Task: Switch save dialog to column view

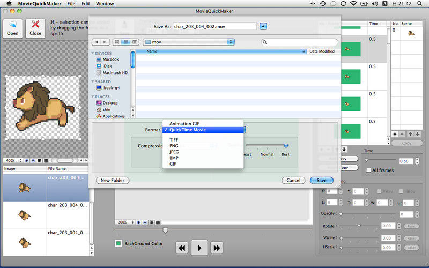Action: point(135,42)
